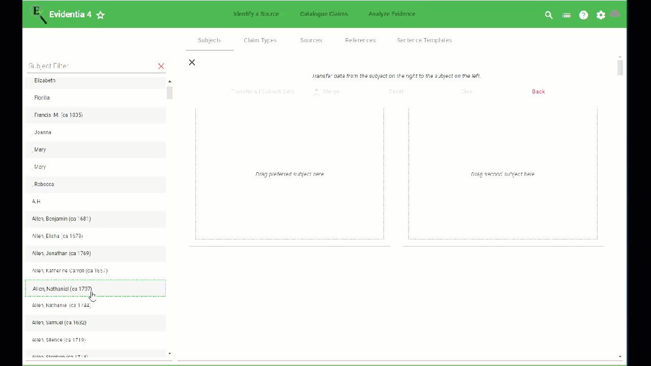Switch to the Claim Types tab
651x366 pixels.
point(260,40)
